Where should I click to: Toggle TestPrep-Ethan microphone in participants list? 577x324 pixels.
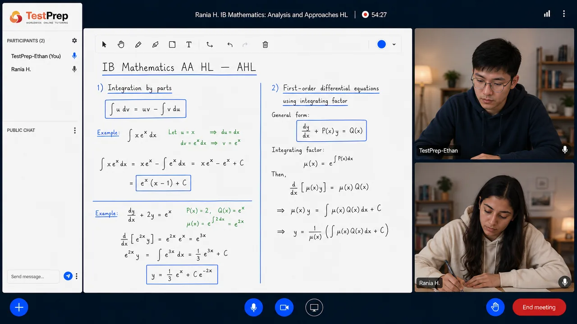pyautogui.click(x=74, y=56)
